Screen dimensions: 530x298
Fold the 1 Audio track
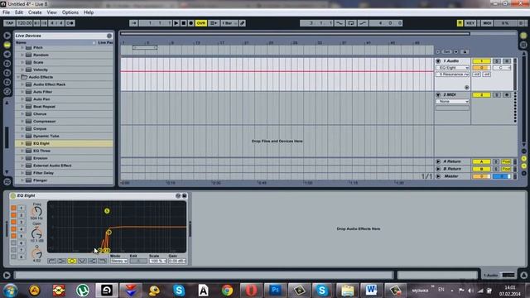pyautogui.click(x=438, y=61)
